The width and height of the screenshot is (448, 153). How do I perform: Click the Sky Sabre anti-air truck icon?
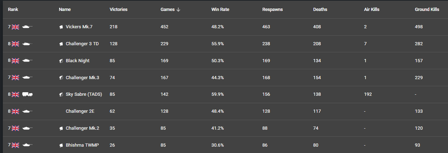(x=27, y=94)
